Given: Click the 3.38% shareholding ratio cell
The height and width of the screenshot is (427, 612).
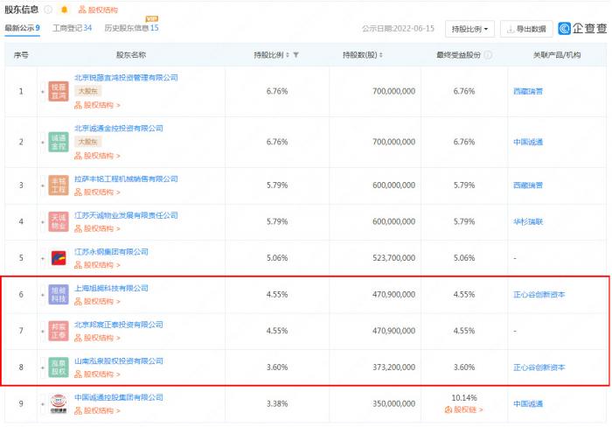Looking at the screenshot, I should click(x=277, y=403).
